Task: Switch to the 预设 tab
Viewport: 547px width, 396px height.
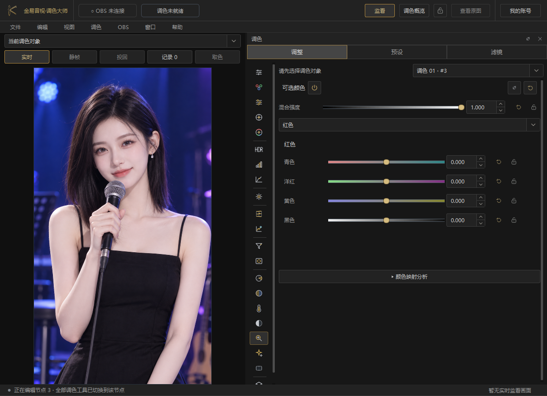Action: tap(397, 52)
